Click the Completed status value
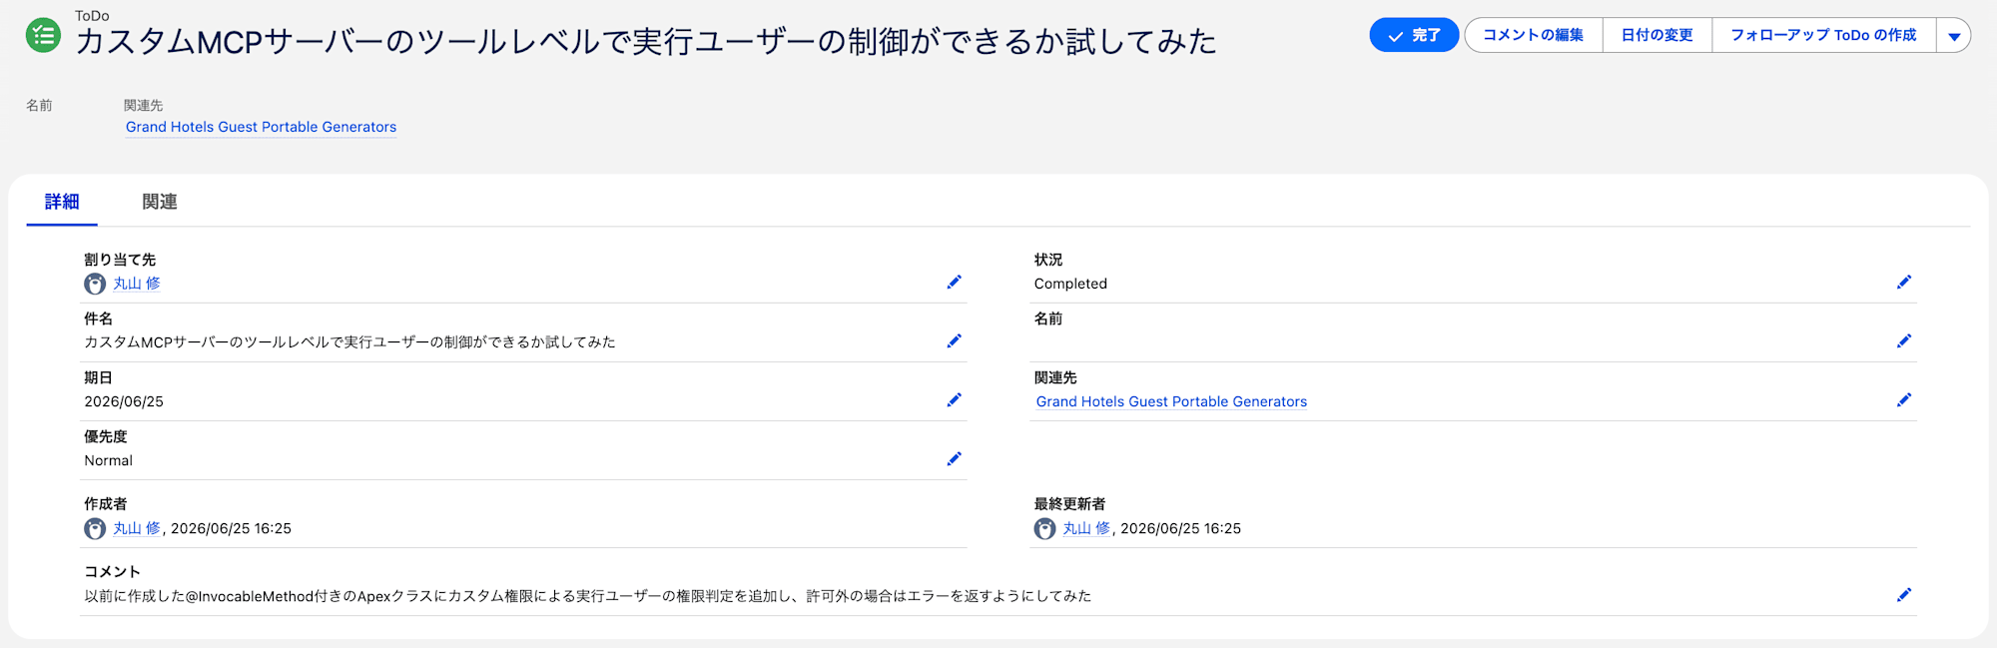The image size is (1997, 648). [1070, 284]
